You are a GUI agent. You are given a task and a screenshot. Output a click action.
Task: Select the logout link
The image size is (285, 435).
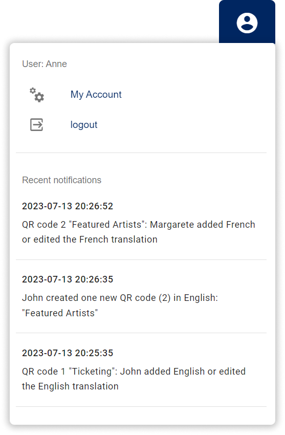(x=84, y=125)
